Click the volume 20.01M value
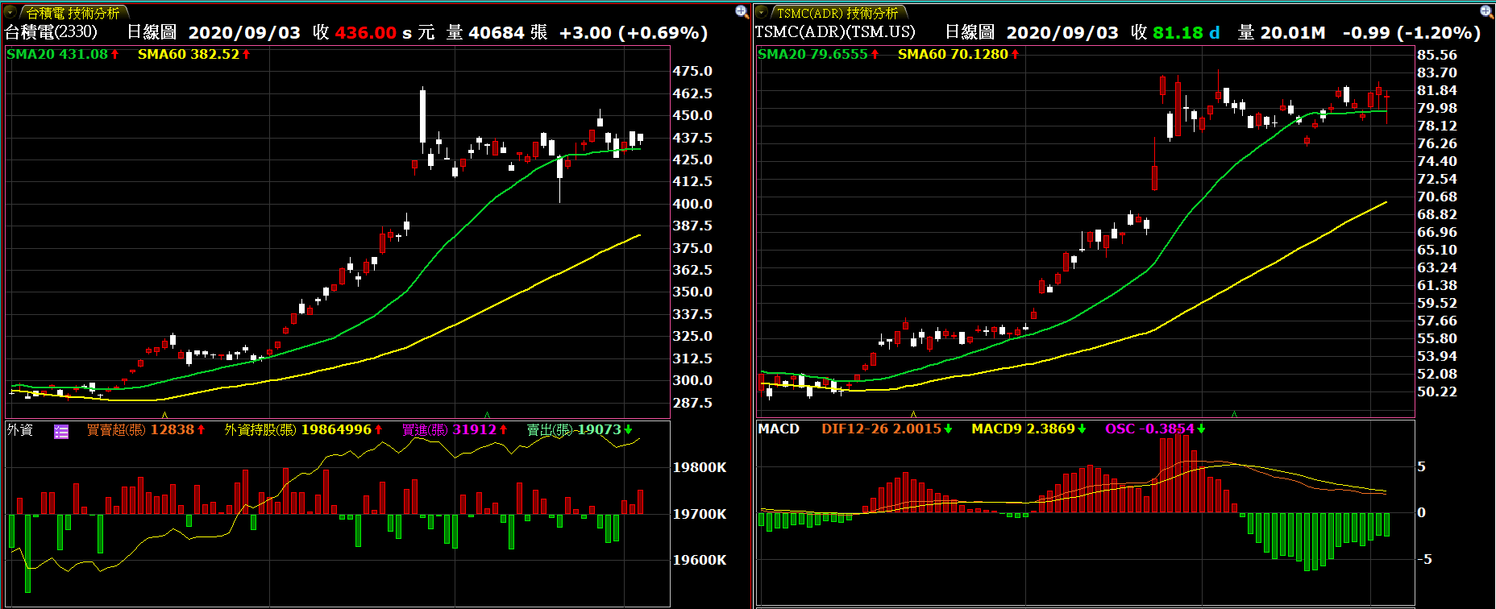The height and width of the screenshot is (609, 1496). click(x=1293, y=33)
